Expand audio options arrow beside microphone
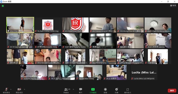The height and width of the screenshot is (94, 178). [x=11, y=89]
